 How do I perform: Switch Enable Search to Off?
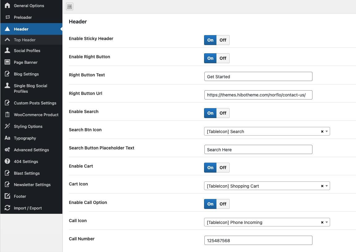(223, 113)
